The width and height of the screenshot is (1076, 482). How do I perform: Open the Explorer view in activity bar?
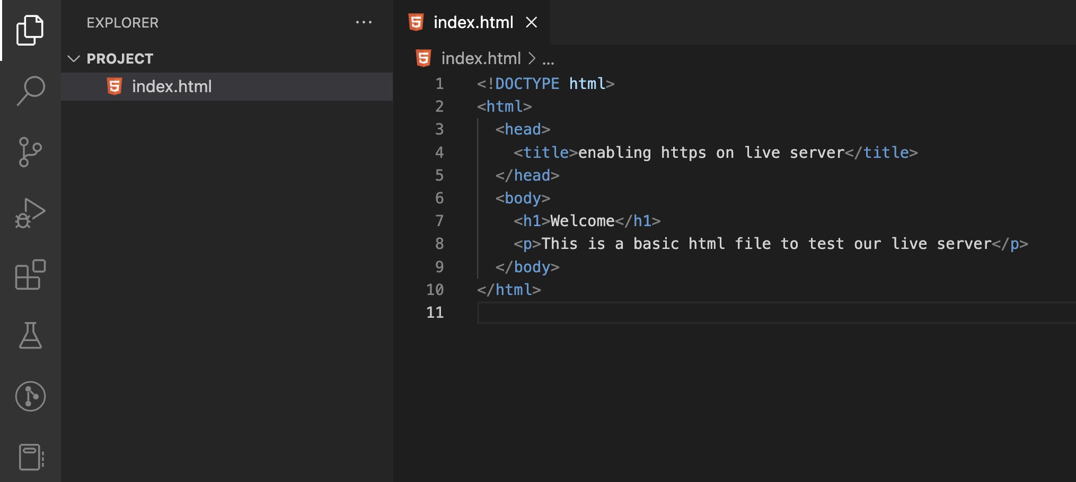point(30,30)
